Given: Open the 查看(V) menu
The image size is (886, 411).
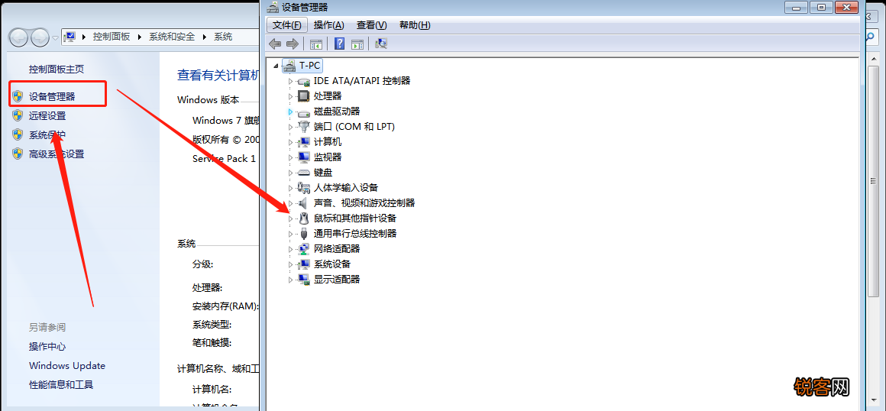Looking at the screenshot, I should [x=372, y=25].
